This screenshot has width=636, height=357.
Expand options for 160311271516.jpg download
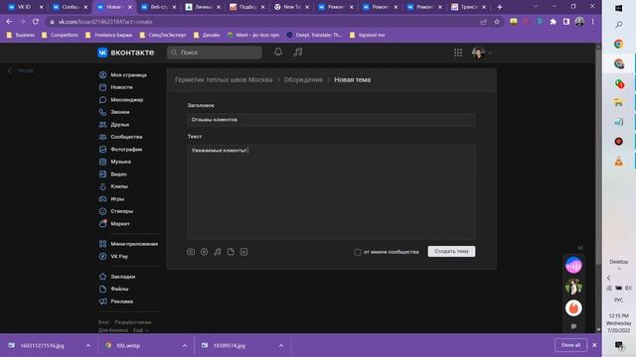click(x=88, y=346)
